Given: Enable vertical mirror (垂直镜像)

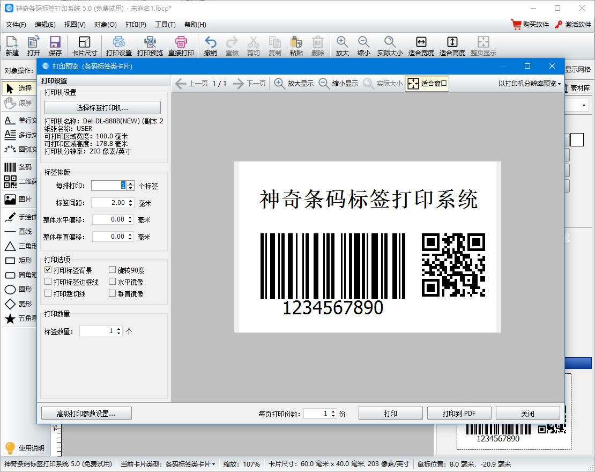Looking at the screenshot, I should pos(112,293).
